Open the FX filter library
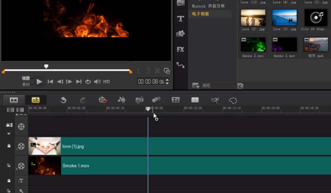The width and height of the screenshot is (331, 193). point(180,49)
